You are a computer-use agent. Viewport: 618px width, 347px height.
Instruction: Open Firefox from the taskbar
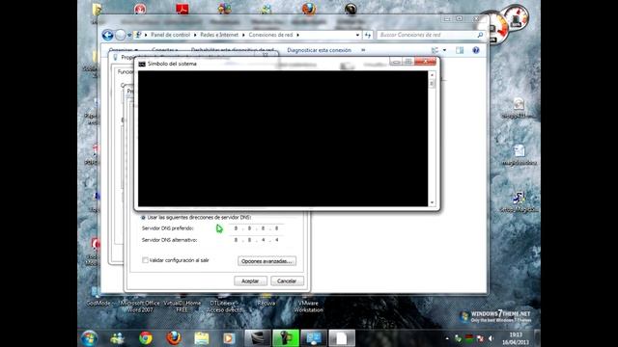pyautogui.click(x=174, y=338)
